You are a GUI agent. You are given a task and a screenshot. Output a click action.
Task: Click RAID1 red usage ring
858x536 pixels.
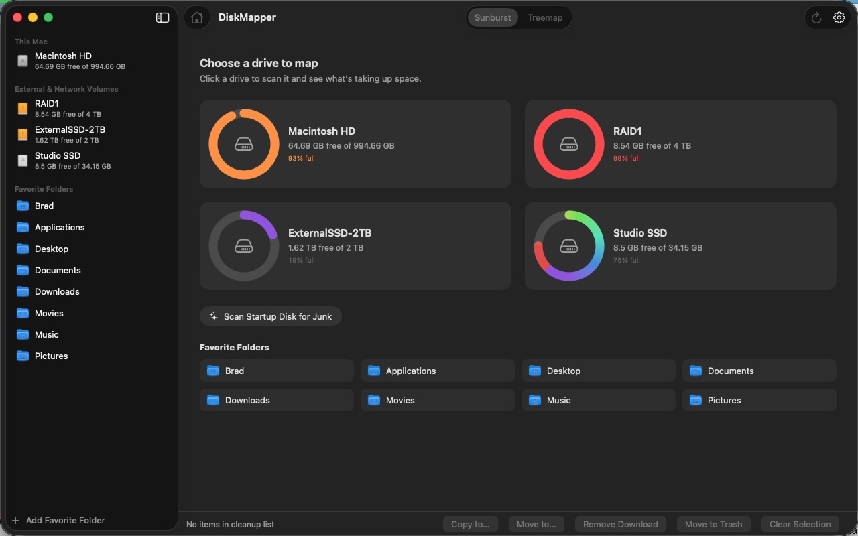568,144
